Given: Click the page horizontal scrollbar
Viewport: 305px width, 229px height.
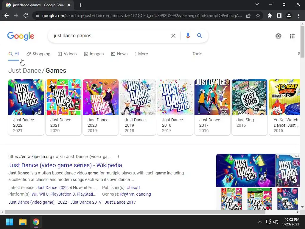Looking at the screenshot, I should 135,212.
